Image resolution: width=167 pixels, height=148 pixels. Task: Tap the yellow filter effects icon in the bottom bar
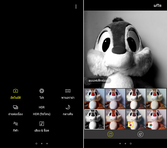[110, 134]
